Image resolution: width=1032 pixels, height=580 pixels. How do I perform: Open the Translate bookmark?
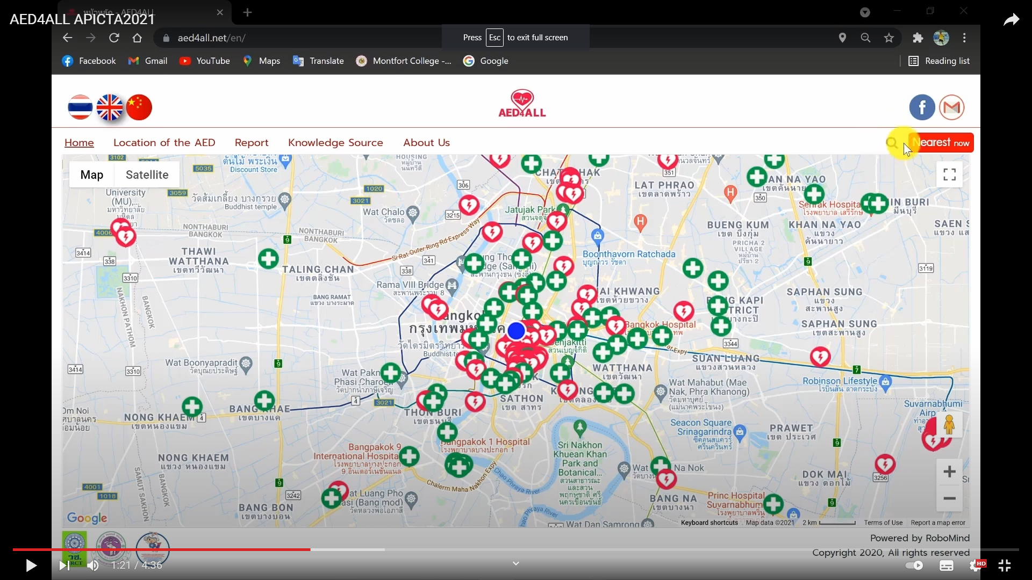(x=318, y=61)
